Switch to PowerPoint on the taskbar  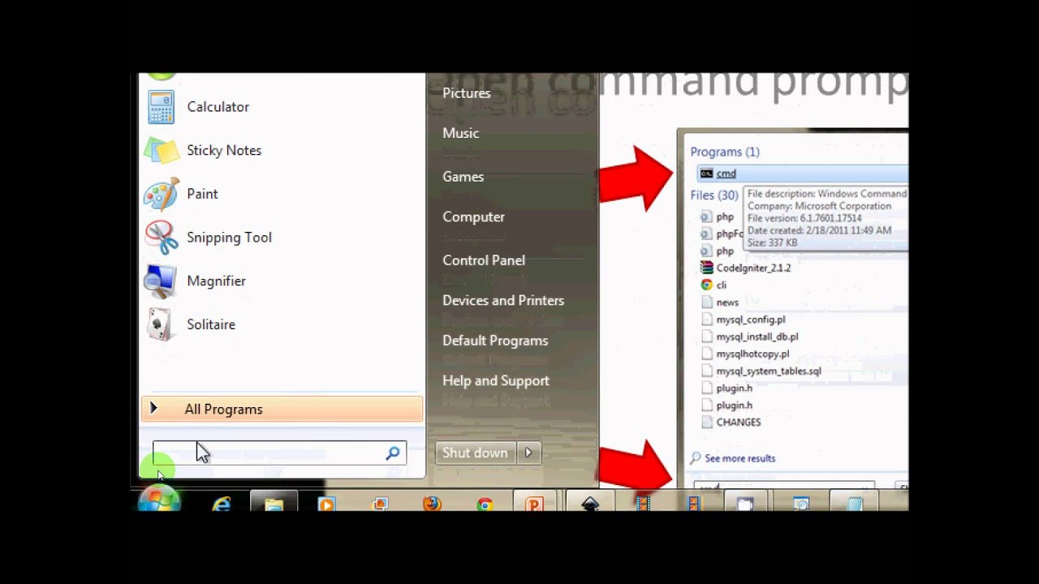pyautogui.click(x=535, y=503)
